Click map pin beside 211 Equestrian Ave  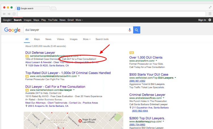click(x=130, y=108)
